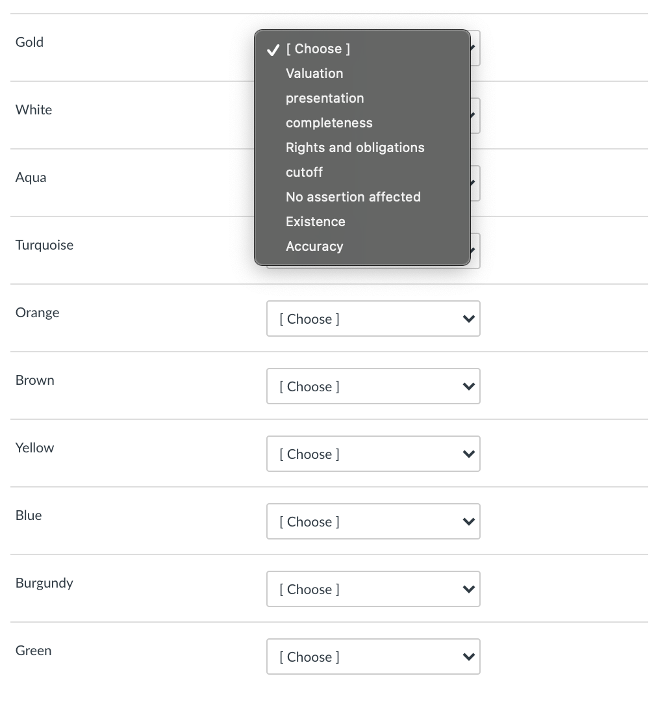Screen dimensions: 656x702
Task: Pick the Accuracy assertion option
Action: pyautogui.click(x=314, y=246)
